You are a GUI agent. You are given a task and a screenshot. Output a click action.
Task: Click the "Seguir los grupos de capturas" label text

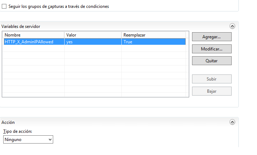(59, 6)
